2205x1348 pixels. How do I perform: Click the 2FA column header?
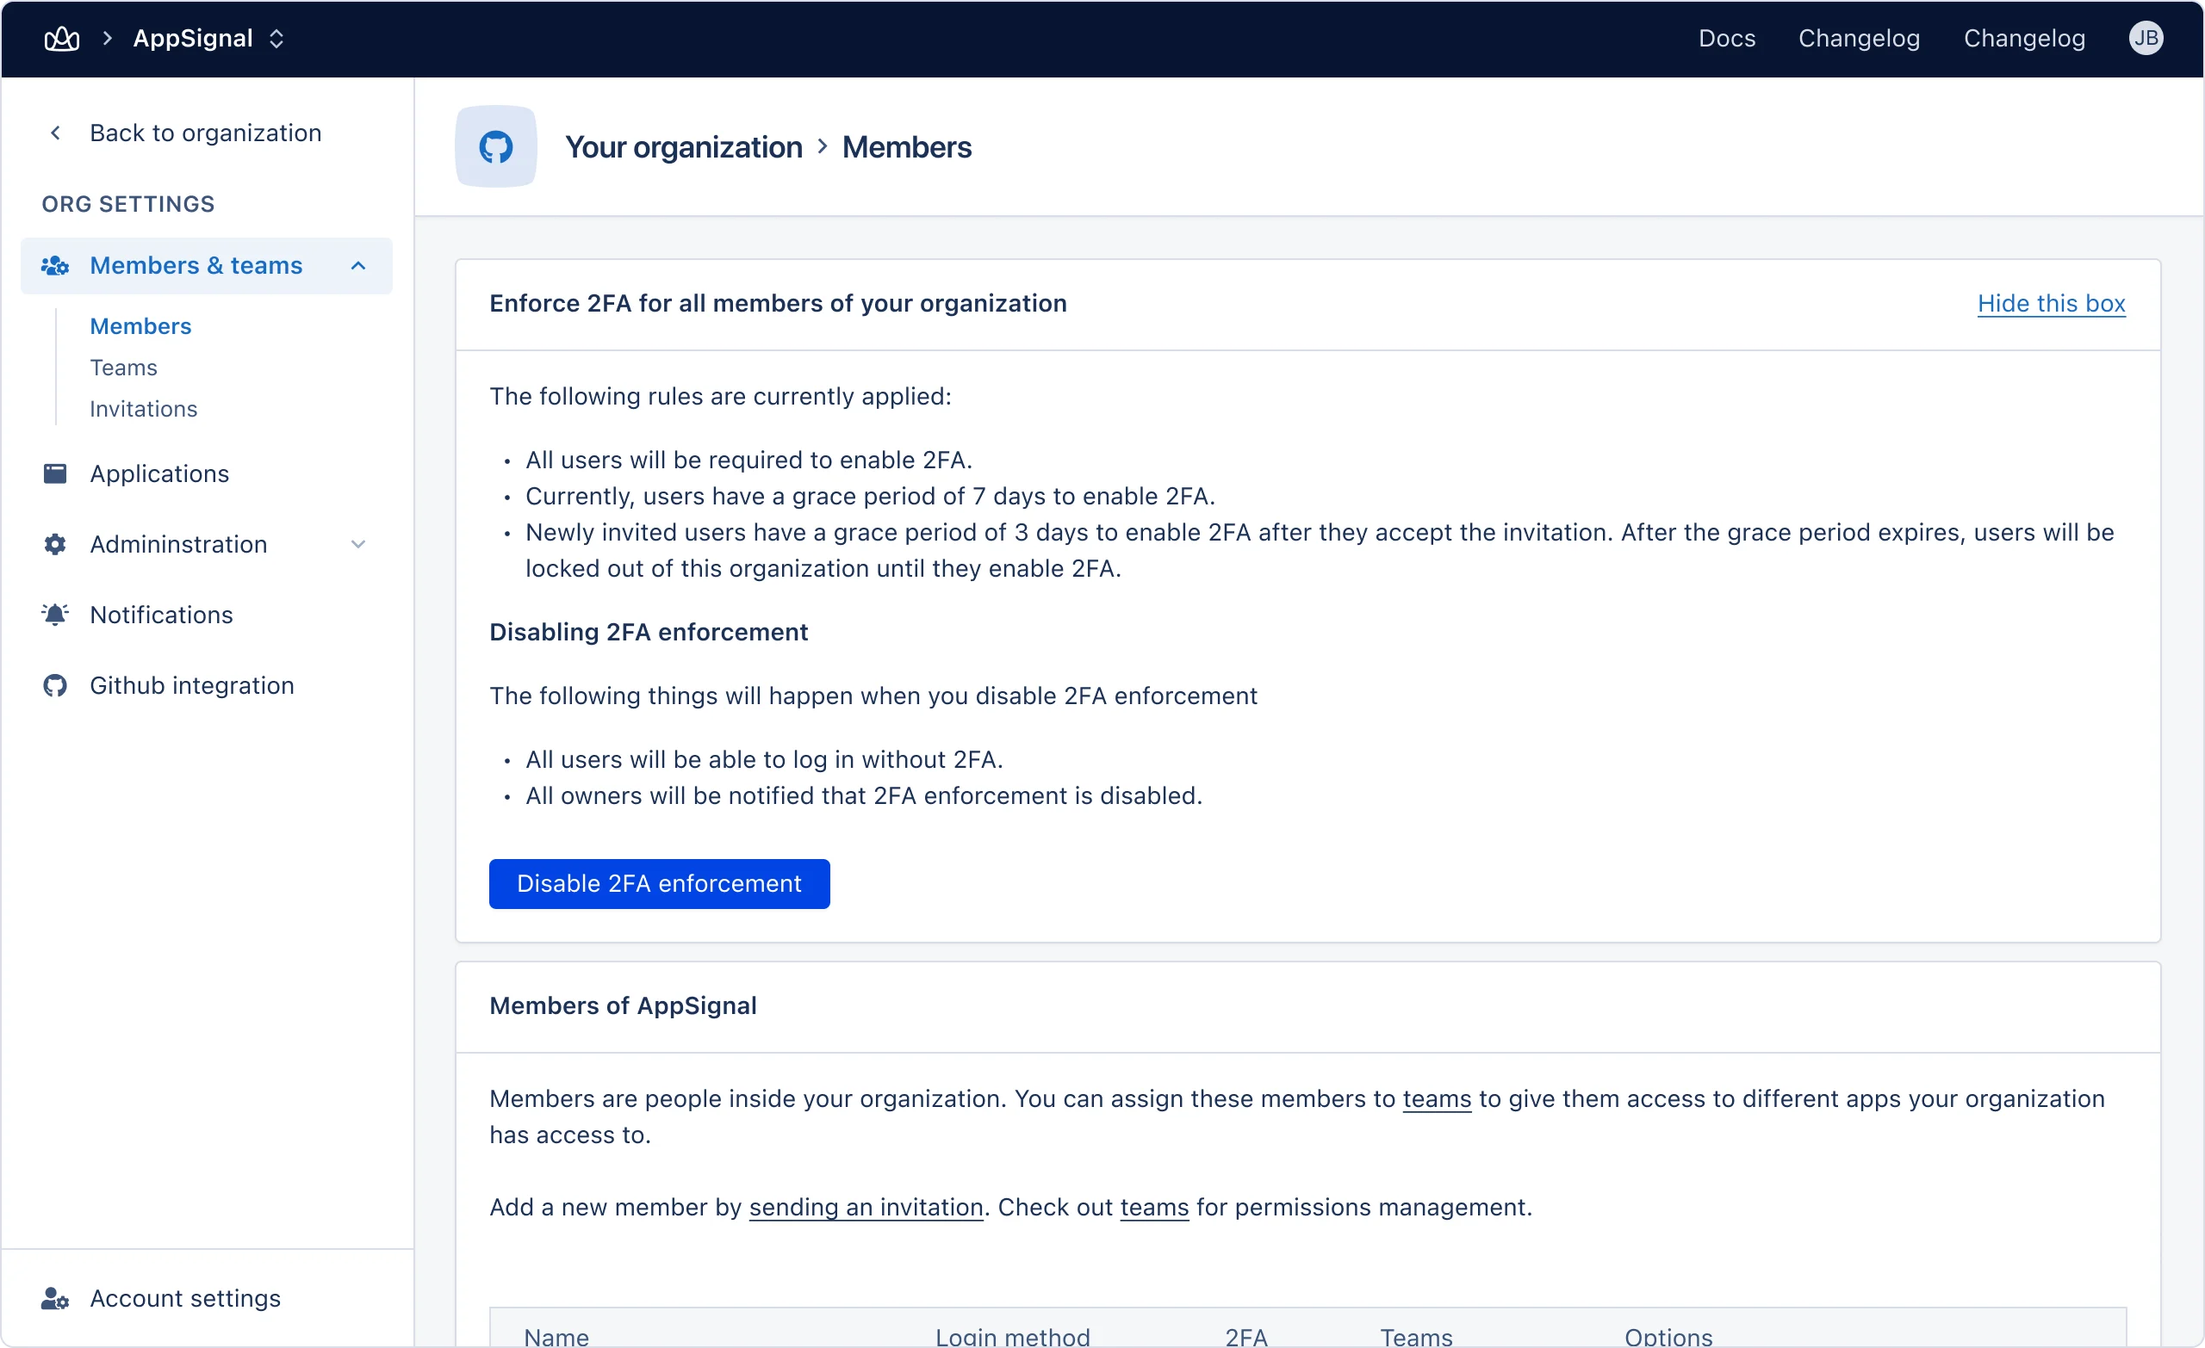[x=1245, y=1338]
